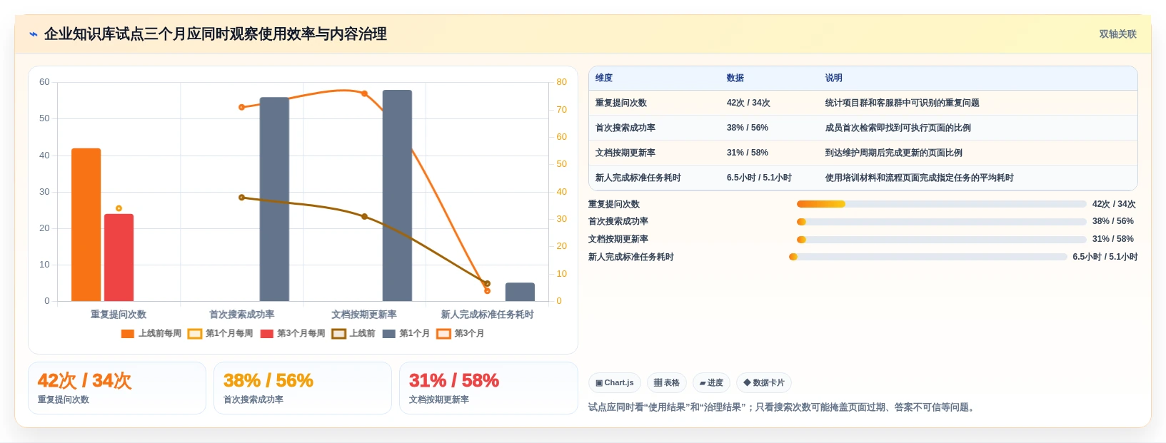1166x443 pixels.
Task: Click the 新人完成标准任务耗时 x-axis label
Action: pos(487,315)
